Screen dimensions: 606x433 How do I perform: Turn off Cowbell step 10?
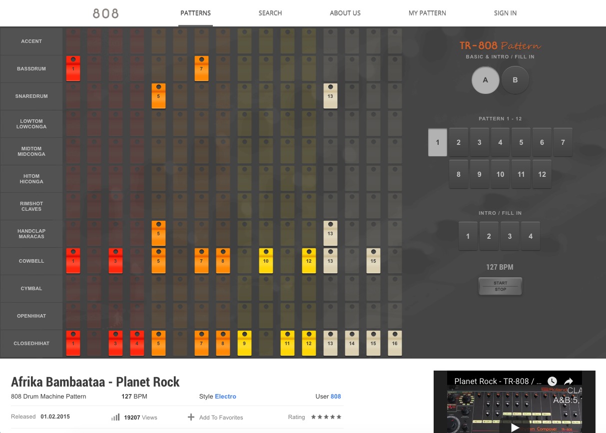point(266,261)
